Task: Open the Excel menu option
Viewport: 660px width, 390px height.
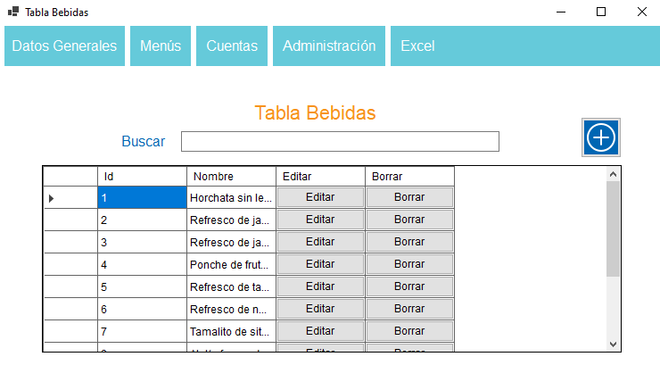Action: [417, 46]
